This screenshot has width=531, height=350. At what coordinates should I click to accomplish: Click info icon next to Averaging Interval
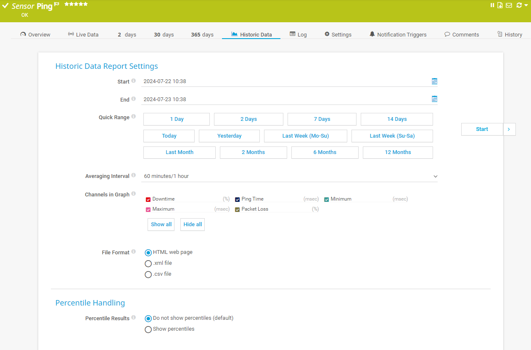134,175
